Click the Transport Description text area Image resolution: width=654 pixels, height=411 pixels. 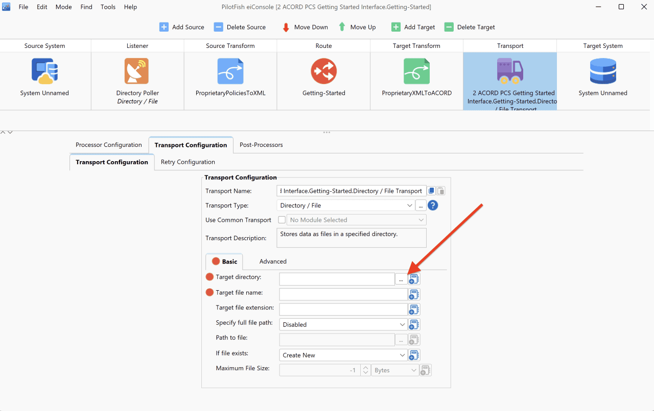point(352,238)
